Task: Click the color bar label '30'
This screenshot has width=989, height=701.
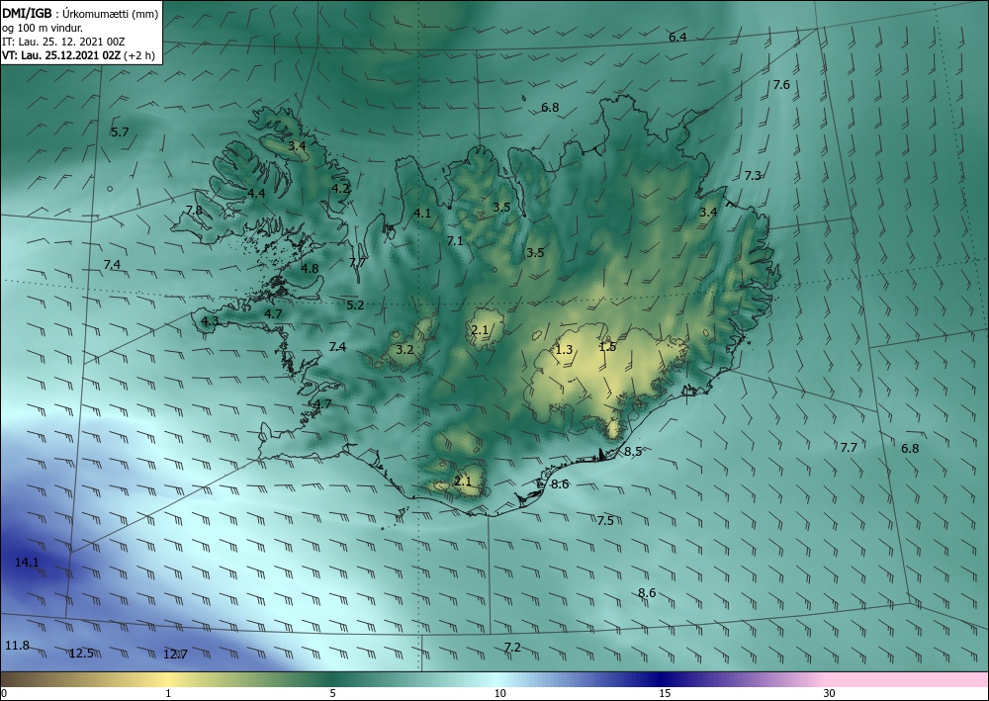Action: pyautogui.click(x=830, y=694)
